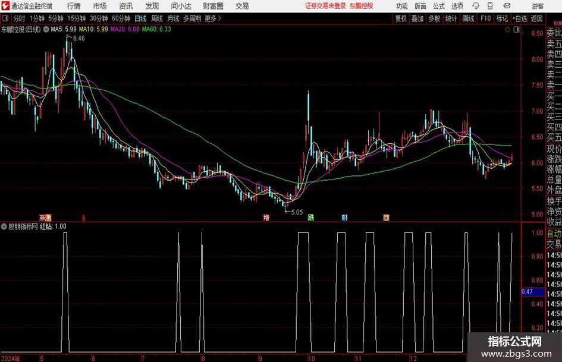Toggle the right panel icon in chart corner
This screenshot has width=562, height=362.
click(x=516, y=30)
